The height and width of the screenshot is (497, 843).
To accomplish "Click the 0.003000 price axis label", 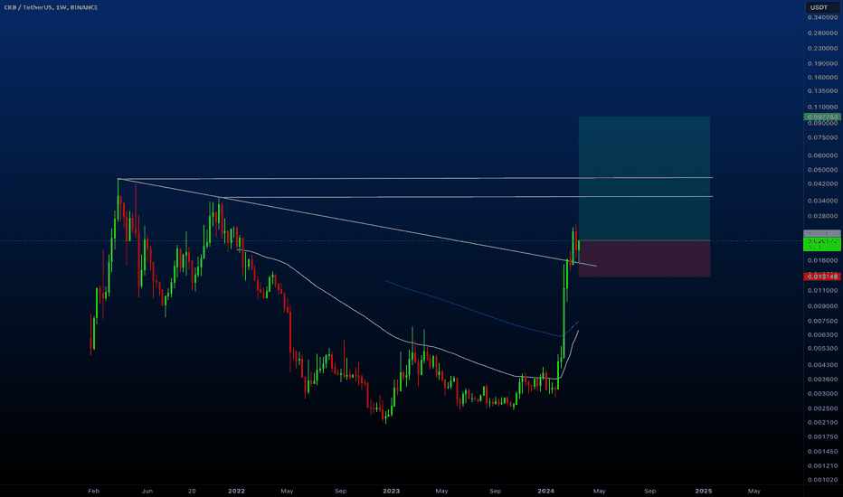I will 822,393.
